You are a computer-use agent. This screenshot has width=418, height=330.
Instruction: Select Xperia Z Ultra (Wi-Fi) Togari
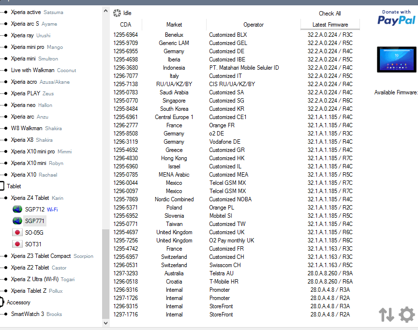[43, 279]
